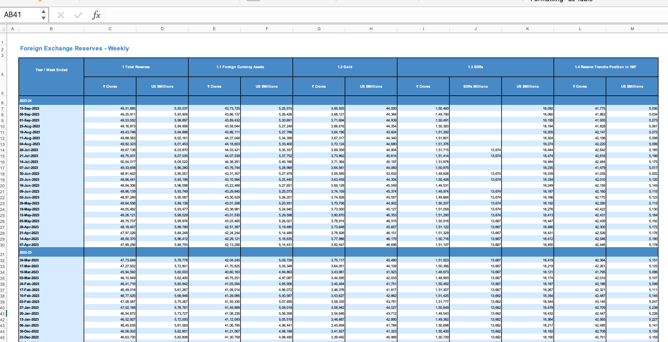The width and height of the screenshot is (668, 342).
Task: Click the Year / Week Ended header
Action: click(x=51, y=70)
